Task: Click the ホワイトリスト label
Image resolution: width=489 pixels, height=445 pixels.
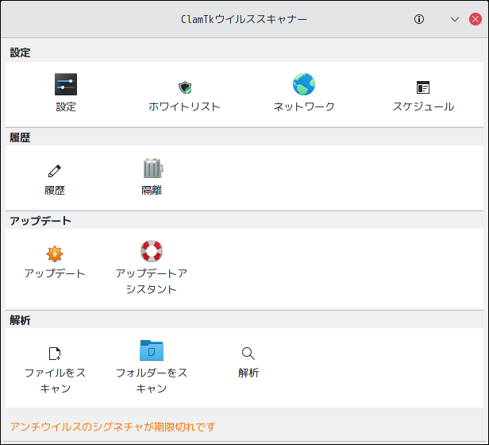Action: point(185,106)
